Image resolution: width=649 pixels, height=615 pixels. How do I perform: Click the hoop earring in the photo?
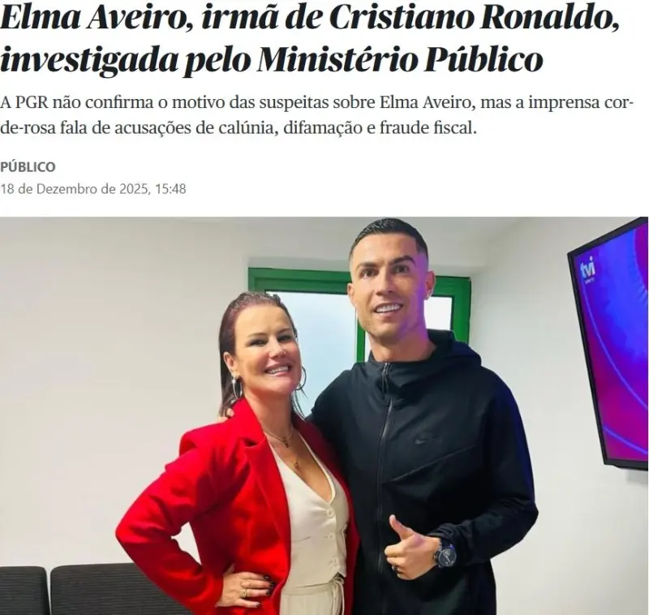pyautogui.click(x=236, y=387)
